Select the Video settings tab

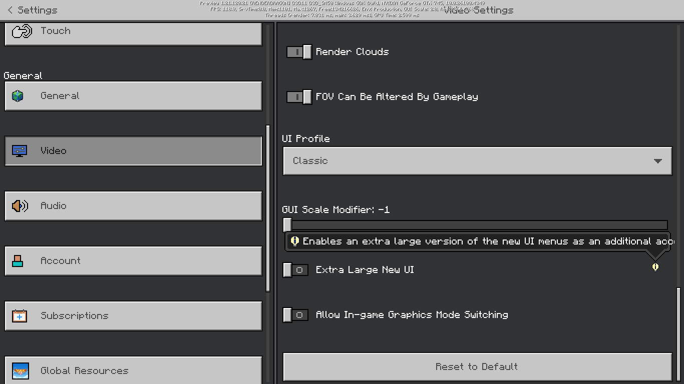pos(133,150)
